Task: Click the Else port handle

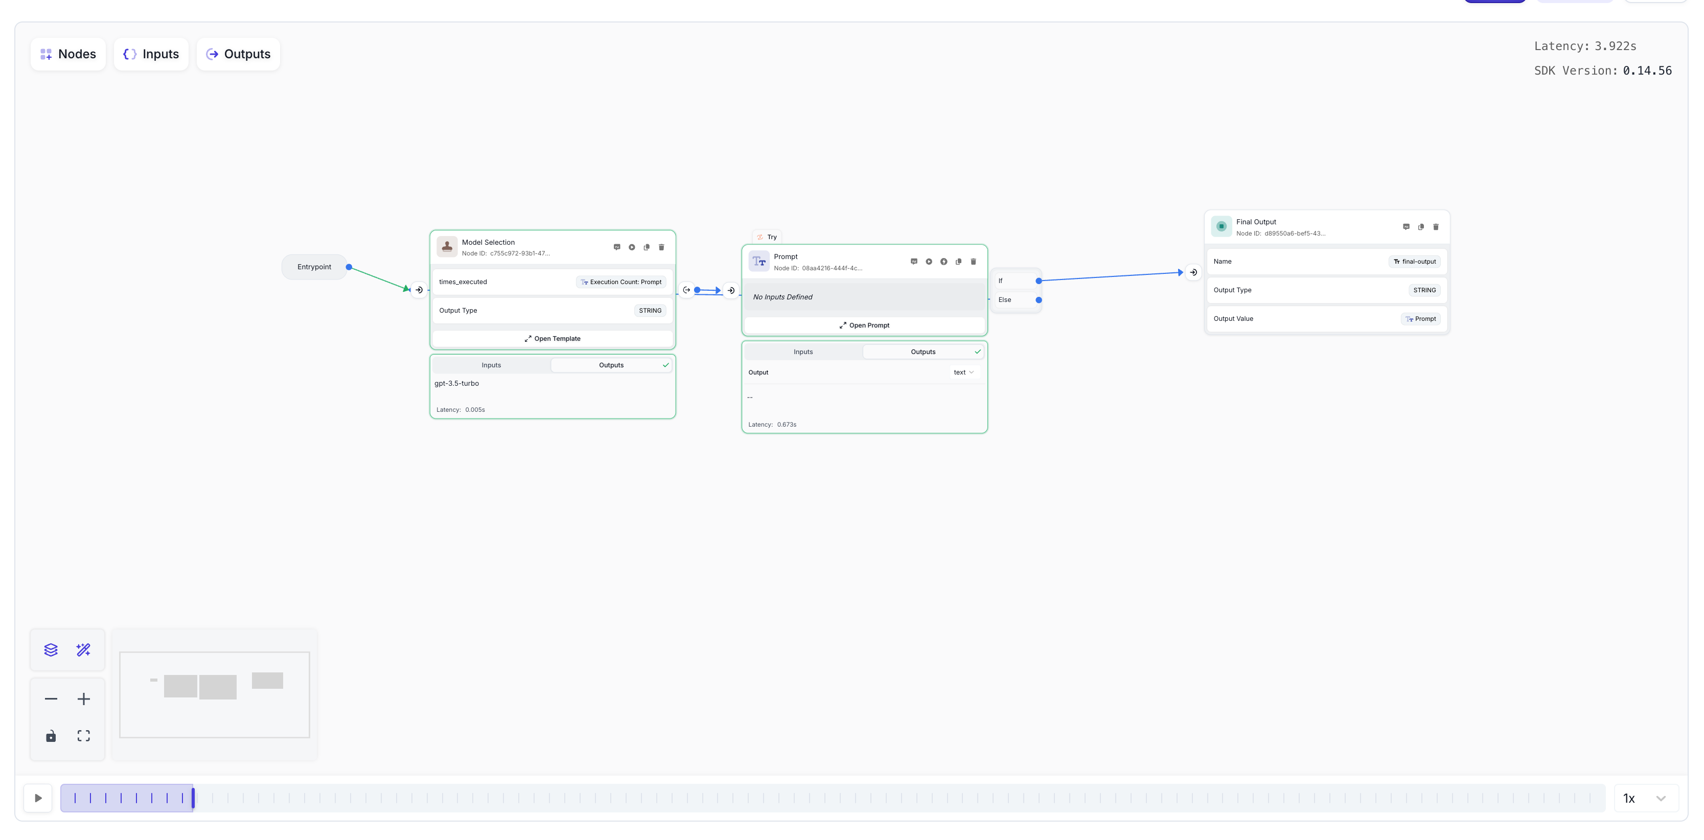Action: click(1039, 300)
